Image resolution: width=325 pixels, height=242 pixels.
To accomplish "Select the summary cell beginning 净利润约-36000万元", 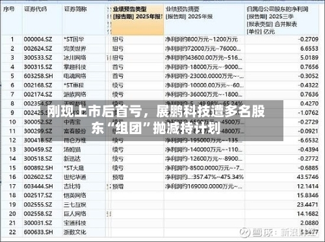I will coord(203,94).
